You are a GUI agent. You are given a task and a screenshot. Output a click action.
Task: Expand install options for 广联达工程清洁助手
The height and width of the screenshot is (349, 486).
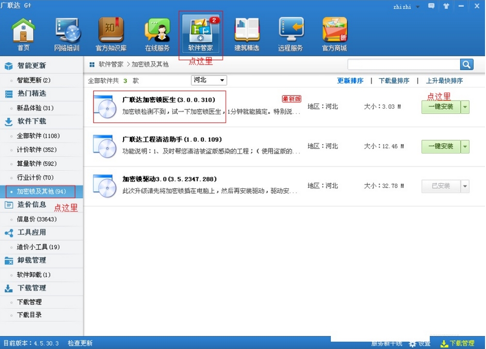click(465, 147)
